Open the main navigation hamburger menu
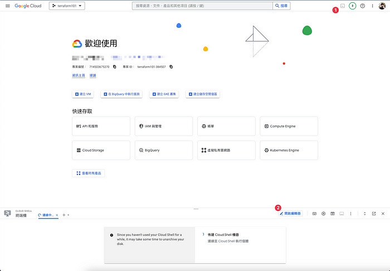 [8, 6]
